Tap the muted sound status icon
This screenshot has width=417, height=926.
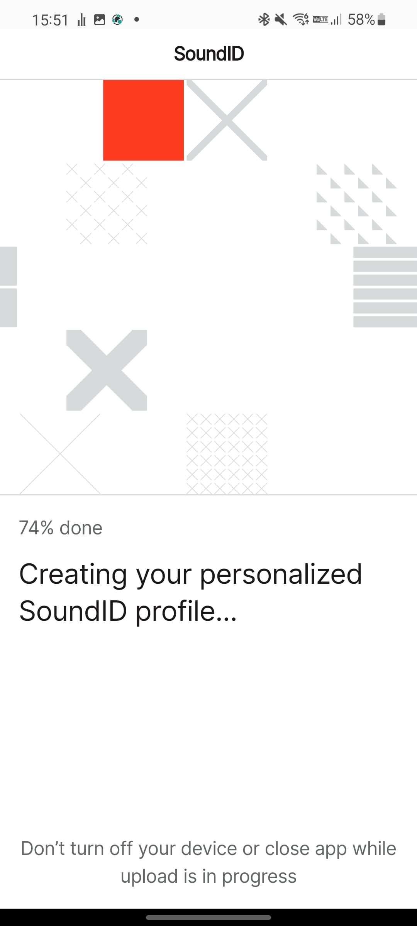pos(281,19)
